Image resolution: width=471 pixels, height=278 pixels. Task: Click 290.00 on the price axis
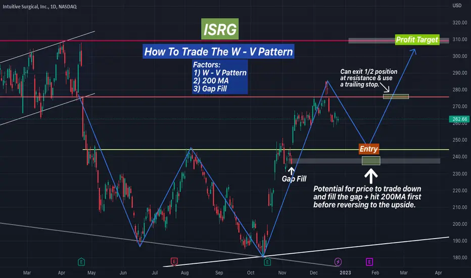(x=459, y=73)
